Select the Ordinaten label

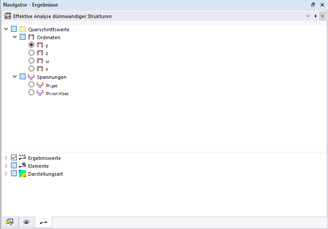48,37
